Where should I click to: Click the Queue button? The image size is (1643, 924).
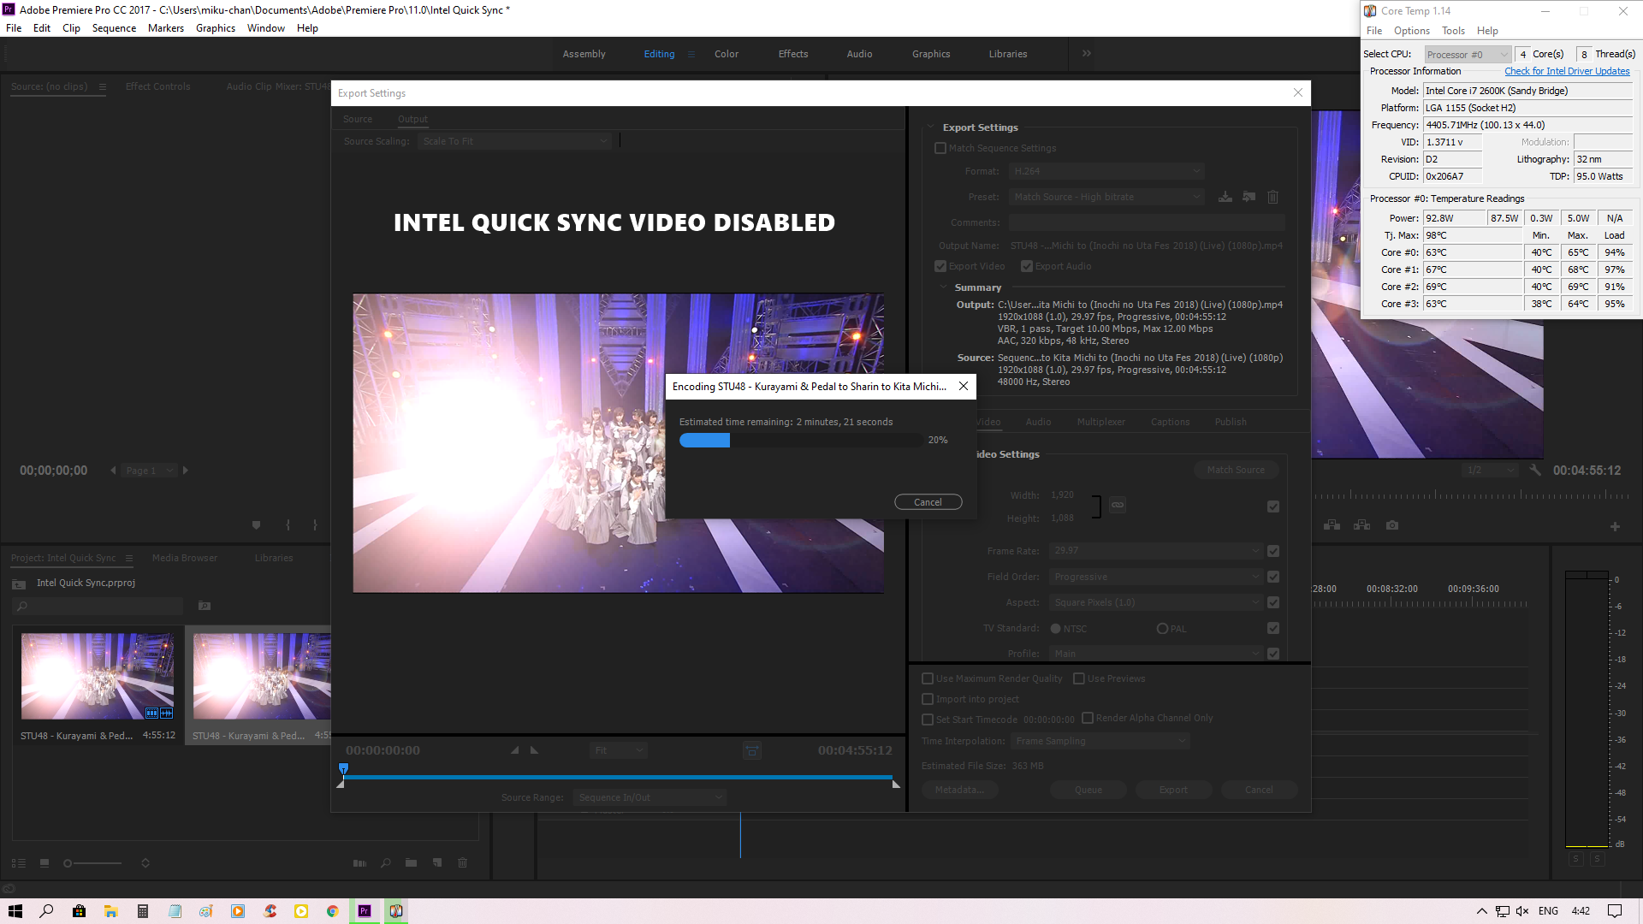1088,790
